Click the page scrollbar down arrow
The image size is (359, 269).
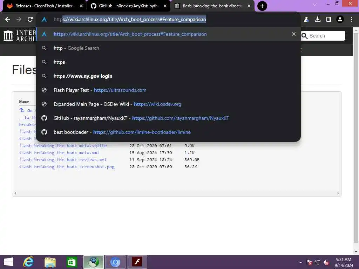click(x=356, y=252)
